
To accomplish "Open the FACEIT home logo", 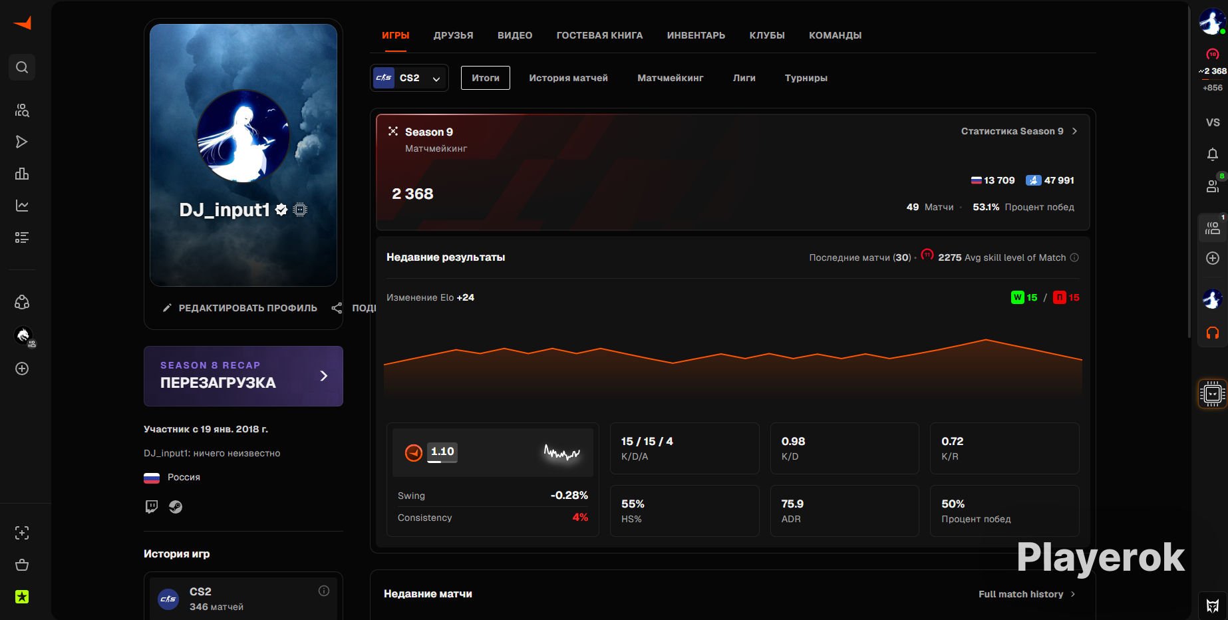I will (22, 23).
